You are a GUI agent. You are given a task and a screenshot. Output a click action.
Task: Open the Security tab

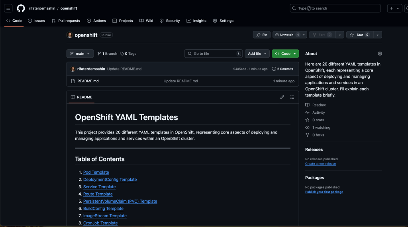point(170,21)
